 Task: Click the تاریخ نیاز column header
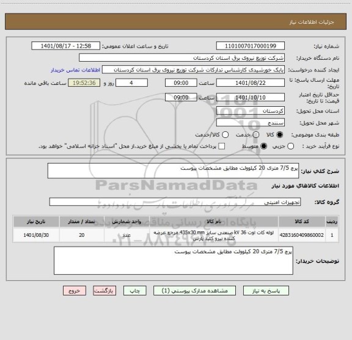[x=36, y=222]
